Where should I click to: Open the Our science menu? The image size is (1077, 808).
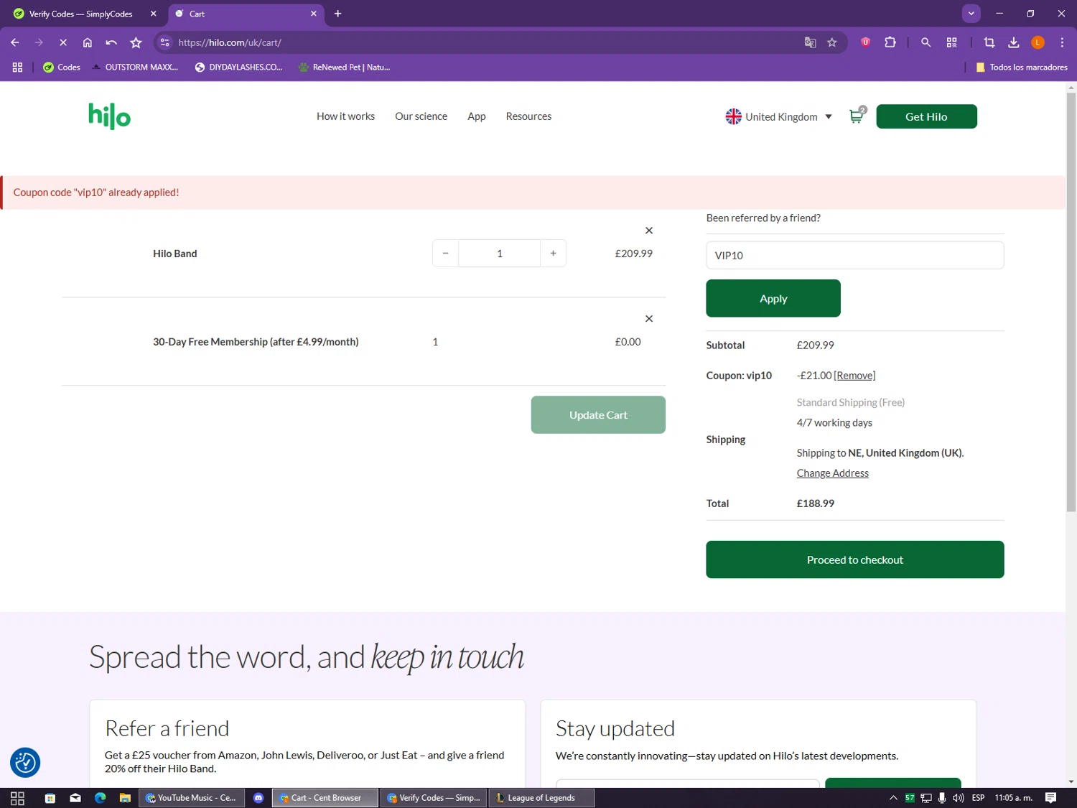pos(421,116)
